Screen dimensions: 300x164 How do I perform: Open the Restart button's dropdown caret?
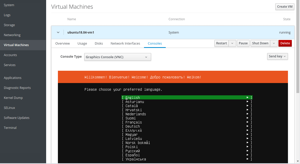click(x=232, y=43)
